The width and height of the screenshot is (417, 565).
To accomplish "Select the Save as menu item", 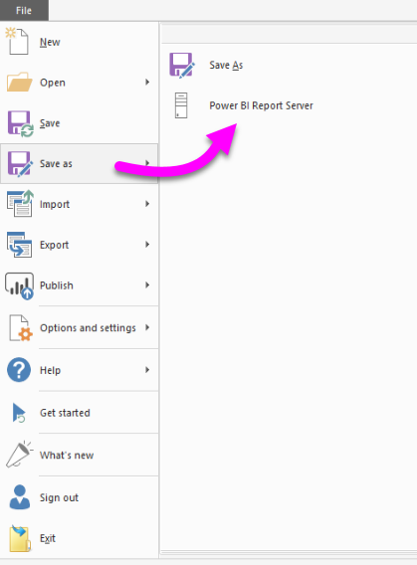I will [79, 163].
